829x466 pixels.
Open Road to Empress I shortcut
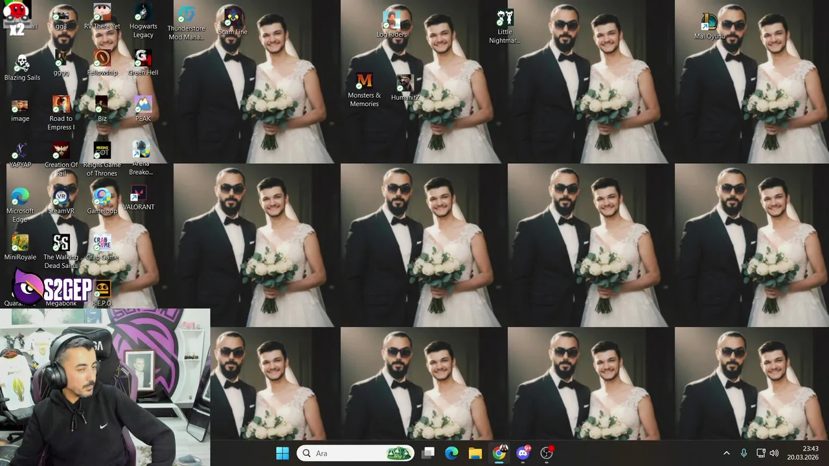tap(61, 113)
